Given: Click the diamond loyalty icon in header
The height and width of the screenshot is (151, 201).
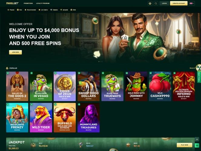Looking at the screenshot, I should coord(150,3).
